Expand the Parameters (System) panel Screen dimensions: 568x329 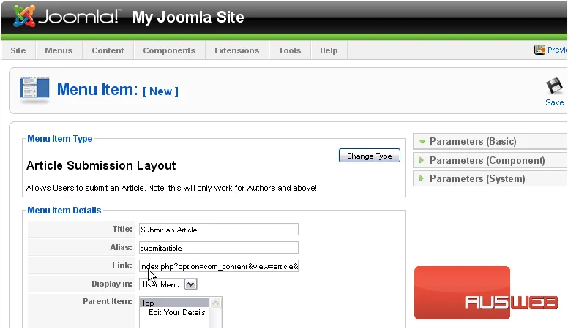click(490, 179)
